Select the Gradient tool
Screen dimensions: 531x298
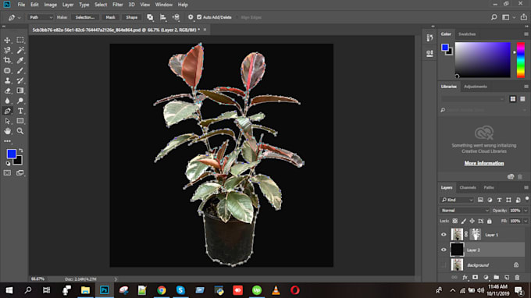pyautogui.click(x=20, y=90)
